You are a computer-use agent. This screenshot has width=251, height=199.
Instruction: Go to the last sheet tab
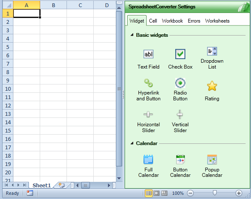pyautogui.click(x=24, y=185)
